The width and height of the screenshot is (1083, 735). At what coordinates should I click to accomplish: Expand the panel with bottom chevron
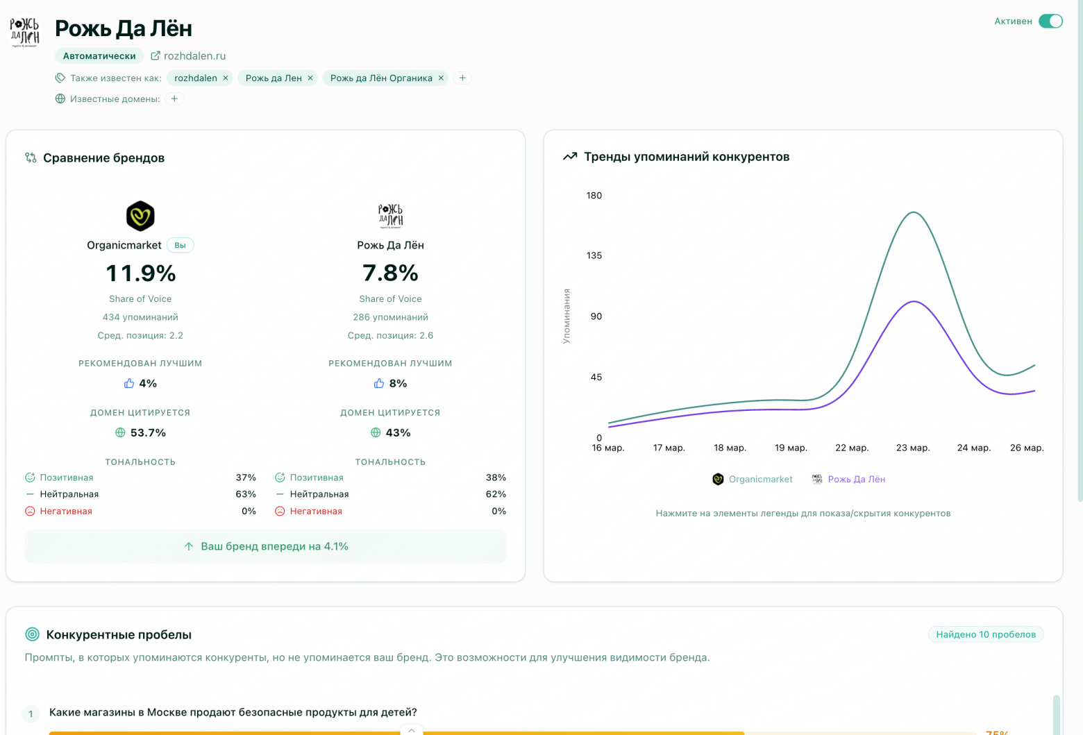[x=412, y=729]
